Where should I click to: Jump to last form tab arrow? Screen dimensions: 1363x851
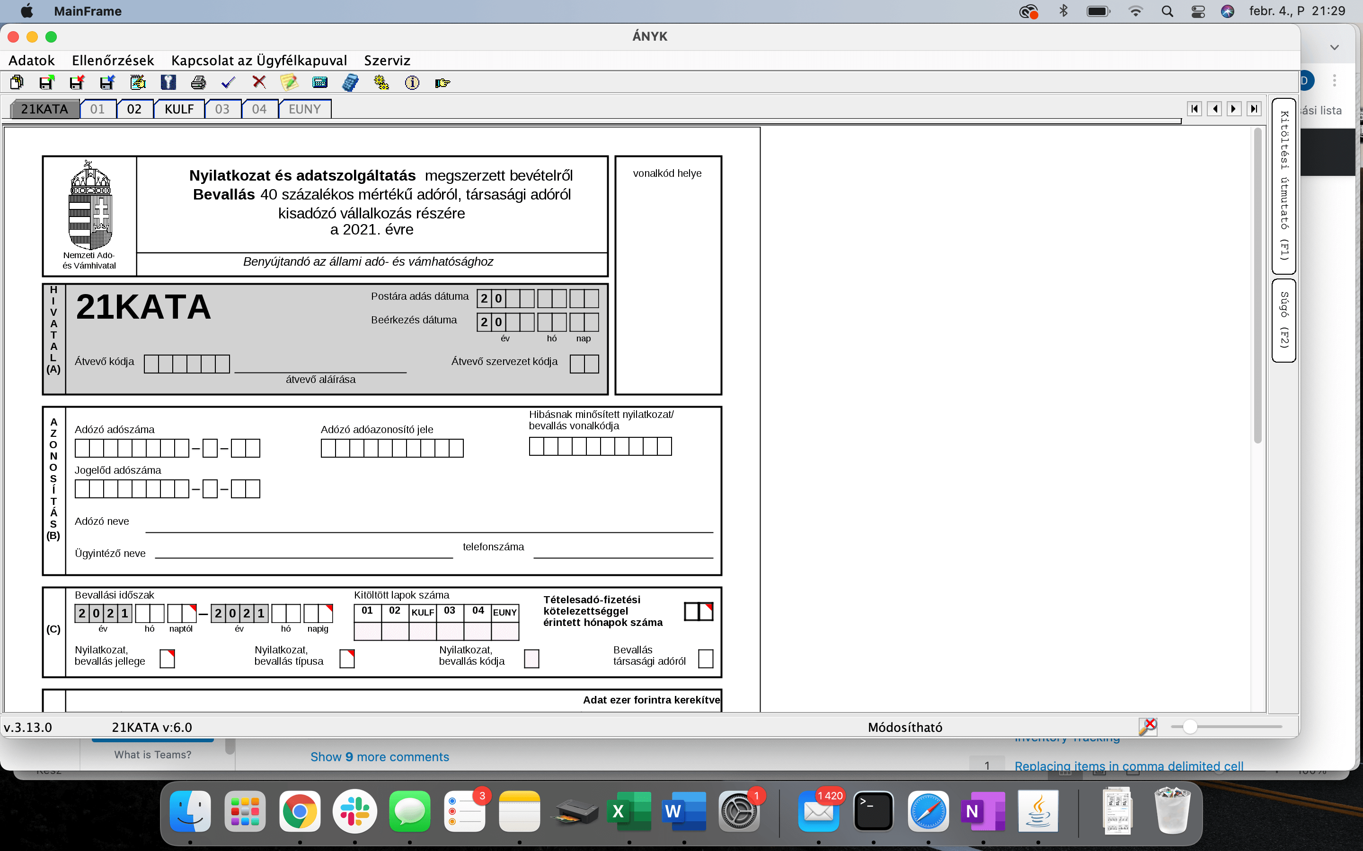click(x=1254, y=109)
